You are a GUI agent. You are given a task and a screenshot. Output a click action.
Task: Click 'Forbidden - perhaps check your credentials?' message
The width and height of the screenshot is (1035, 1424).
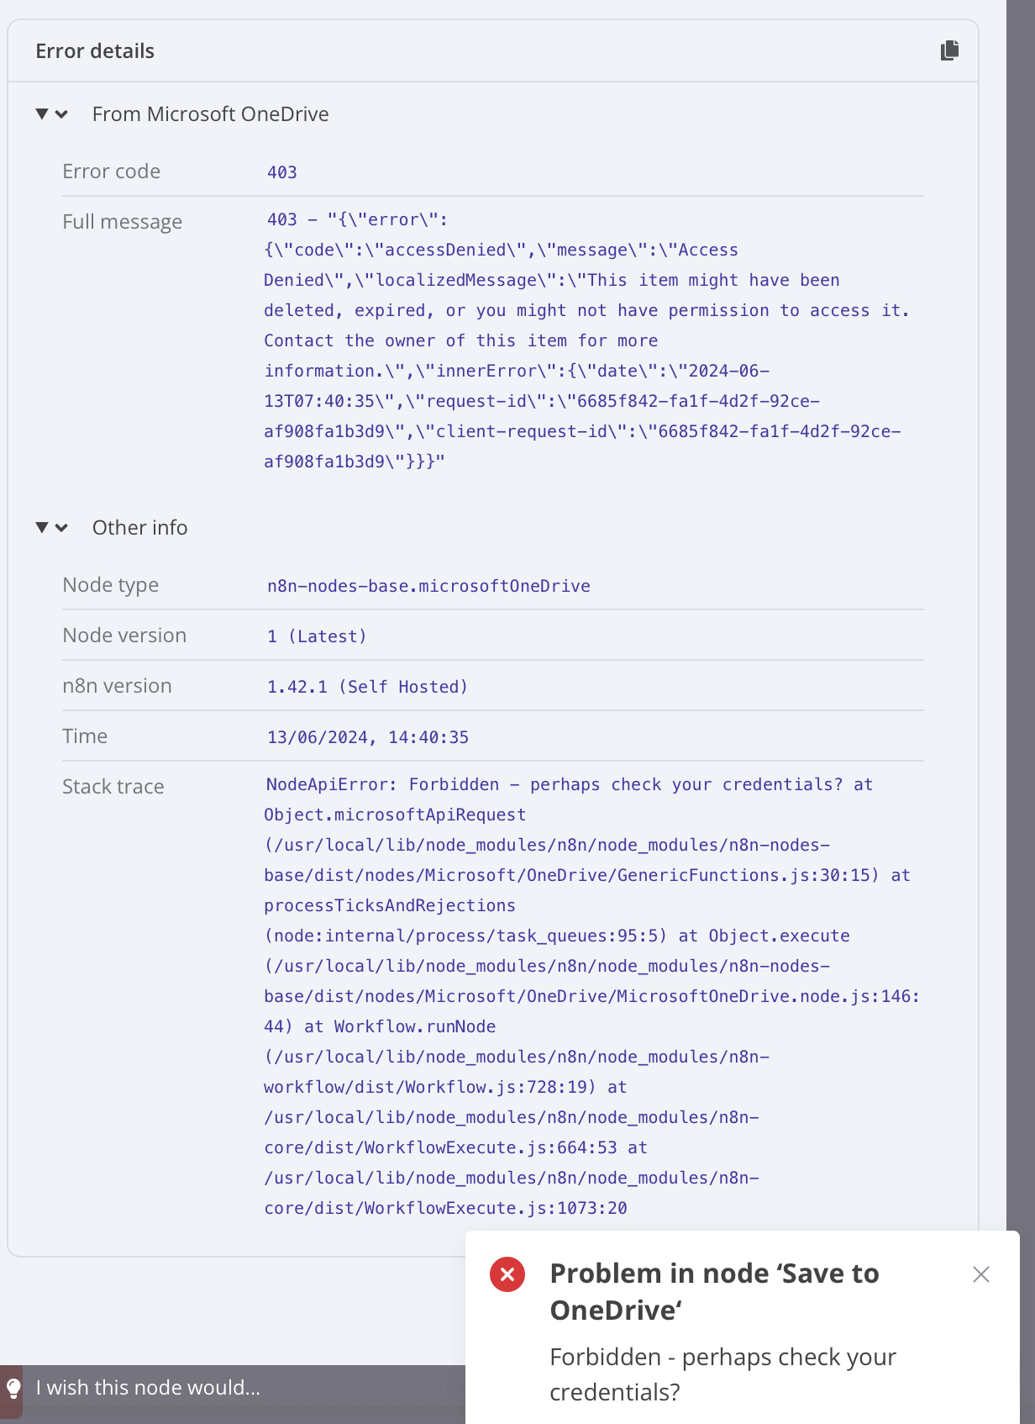[722, 1374]
